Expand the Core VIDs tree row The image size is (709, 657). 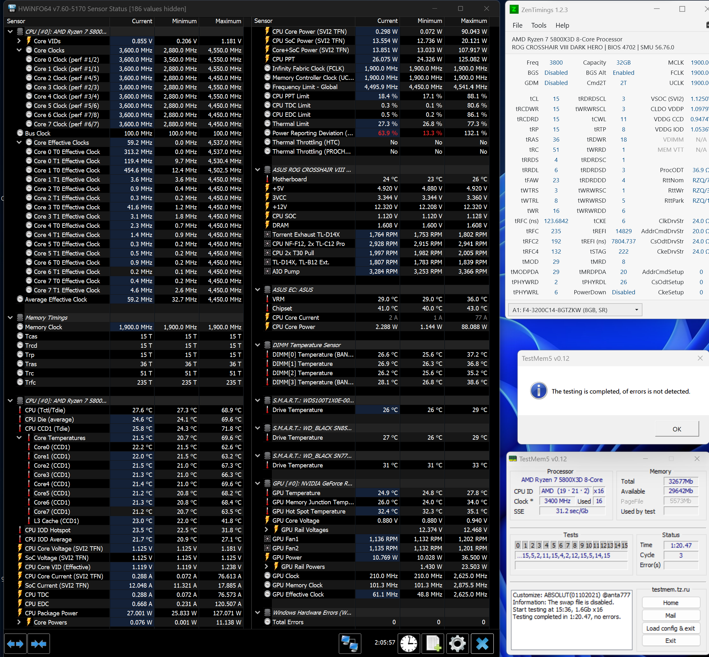(x=19, y=41)
